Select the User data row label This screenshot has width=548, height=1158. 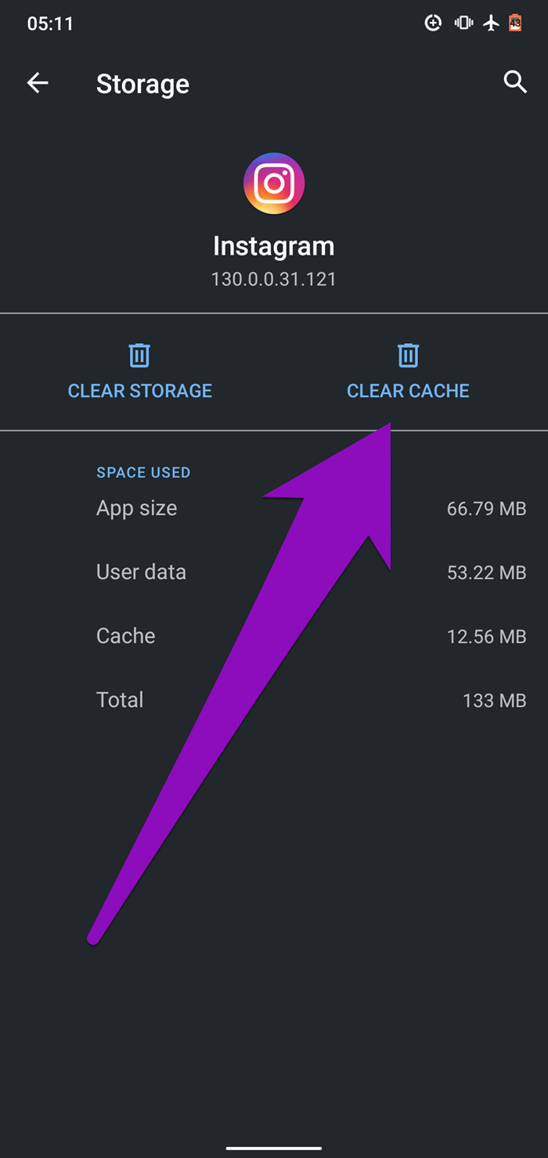pos(141,572)
